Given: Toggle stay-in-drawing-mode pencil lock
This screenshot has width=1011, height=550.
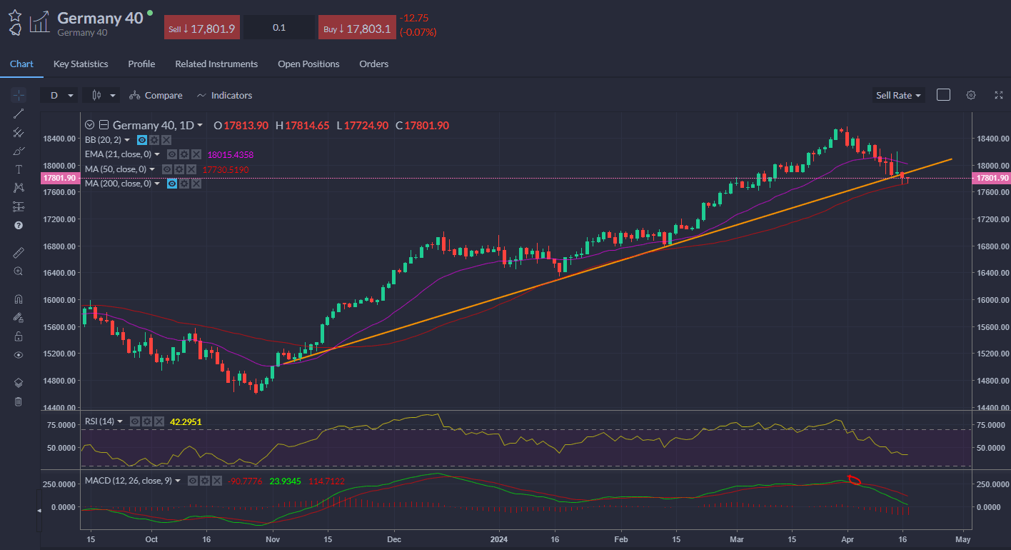Looking at the screenshot, I should 19,317.
